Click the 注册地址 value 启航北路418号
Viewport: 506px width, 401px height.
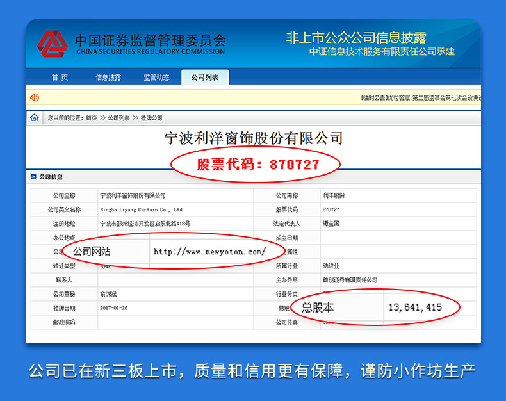(145, 224)
